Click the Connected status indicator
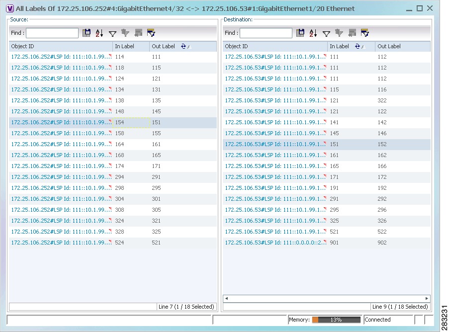The image size is (449, 332). 377,320
